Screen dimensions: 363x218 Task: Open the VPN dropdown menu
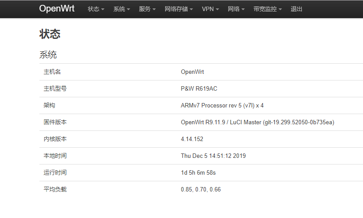click(210, 9)
